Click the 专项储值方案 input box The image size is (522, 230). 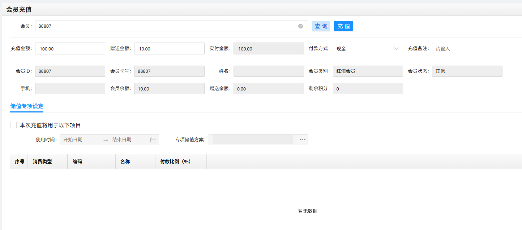[253, 140]
